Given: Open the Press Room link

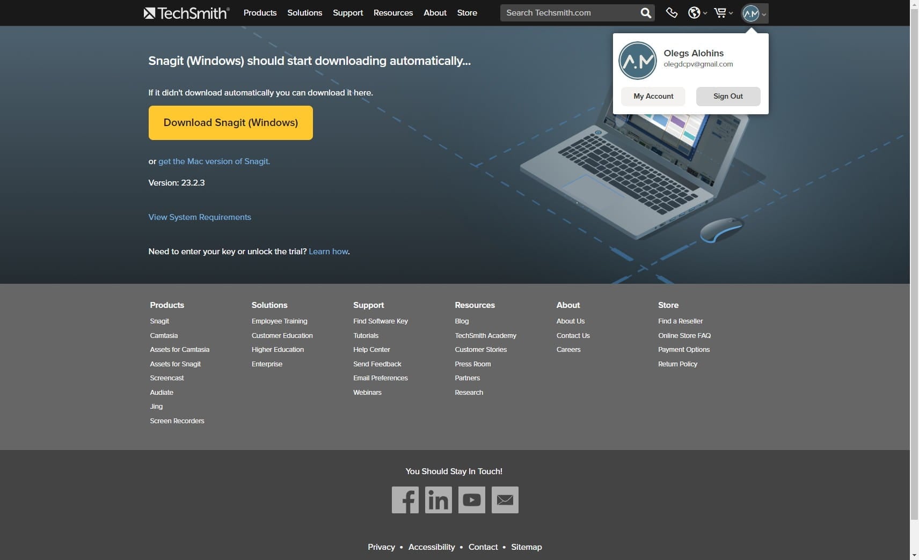Looking at the screenshot, I should pyautogui.click(x=473, y=364).
